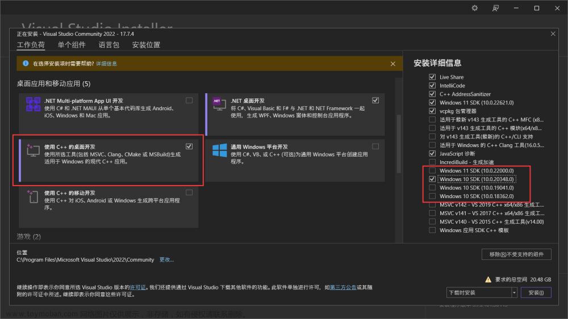Check Windows 10 SDK (10.0.19041.0)
Image resolution: width=568 pixels, height=319 pixels.
(432, 187)
